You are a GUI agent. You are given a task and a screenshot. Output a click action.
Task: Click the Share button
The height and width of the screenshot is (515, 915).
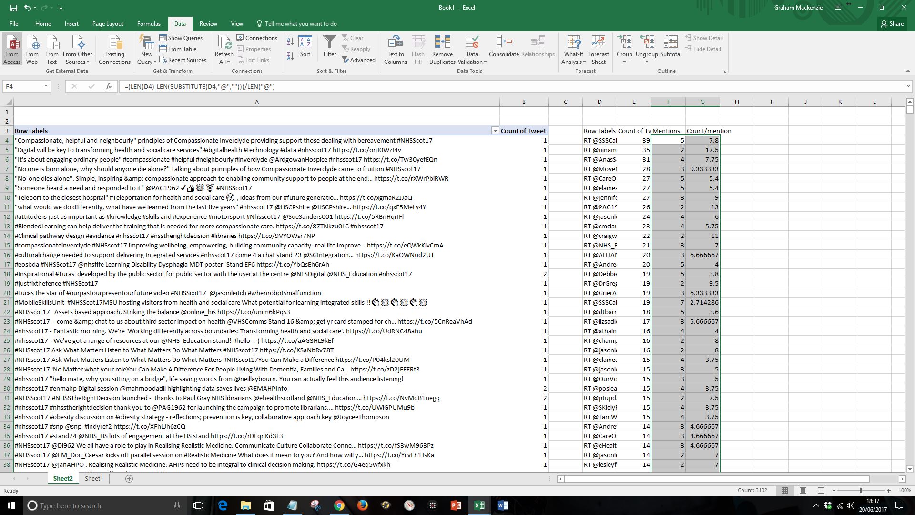coord(892,23)
